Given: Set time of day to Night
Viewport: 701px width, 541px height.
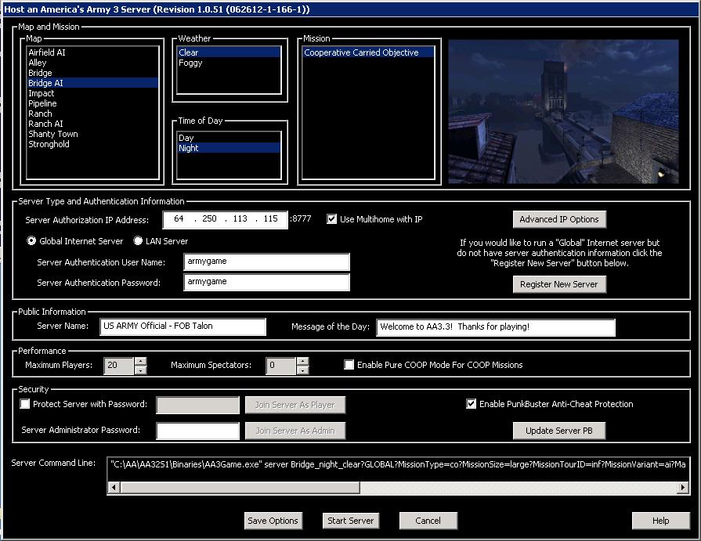Looking at the screenshot, I should (x=229, y=148).
